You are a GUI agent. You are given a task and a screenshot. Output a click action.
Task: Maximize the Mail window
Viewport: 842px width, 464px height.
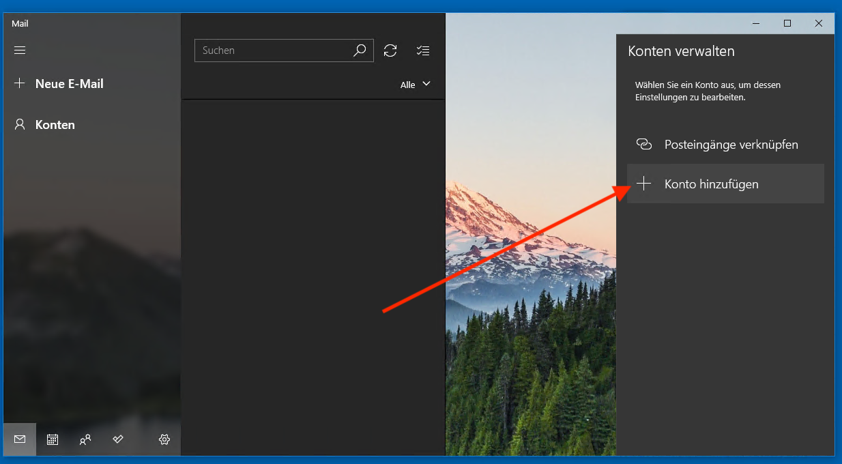787,23
